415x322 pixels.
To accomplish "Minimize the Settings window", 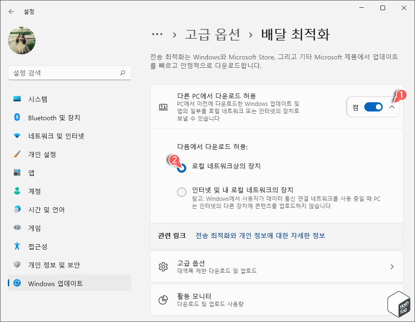I will point(362,8).
